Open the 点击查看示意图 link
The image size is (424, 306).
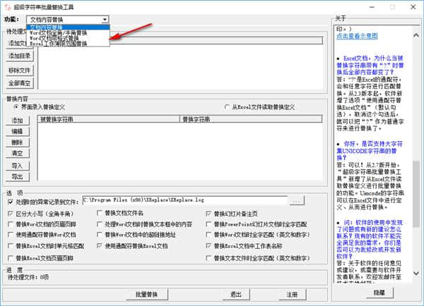click(x=357, y=36)
